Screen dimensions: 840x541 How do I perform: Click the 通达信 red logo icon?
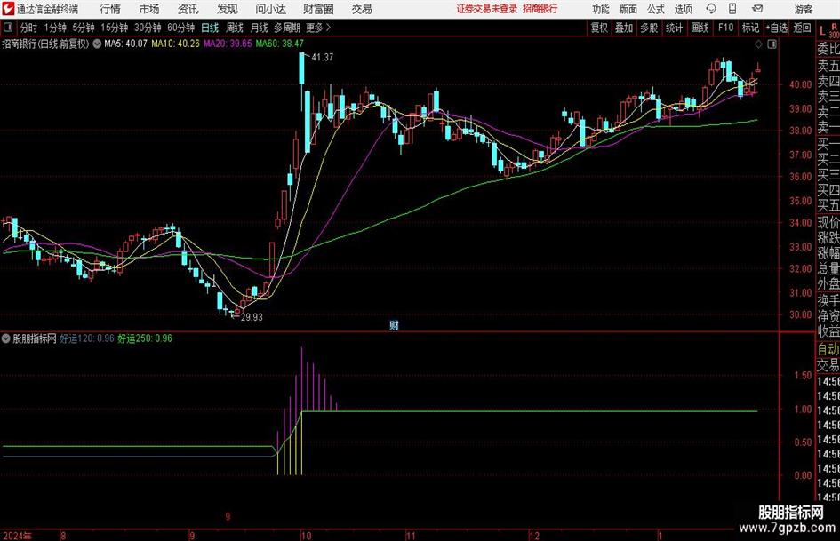pyautogui.click(x=7, y=9)
